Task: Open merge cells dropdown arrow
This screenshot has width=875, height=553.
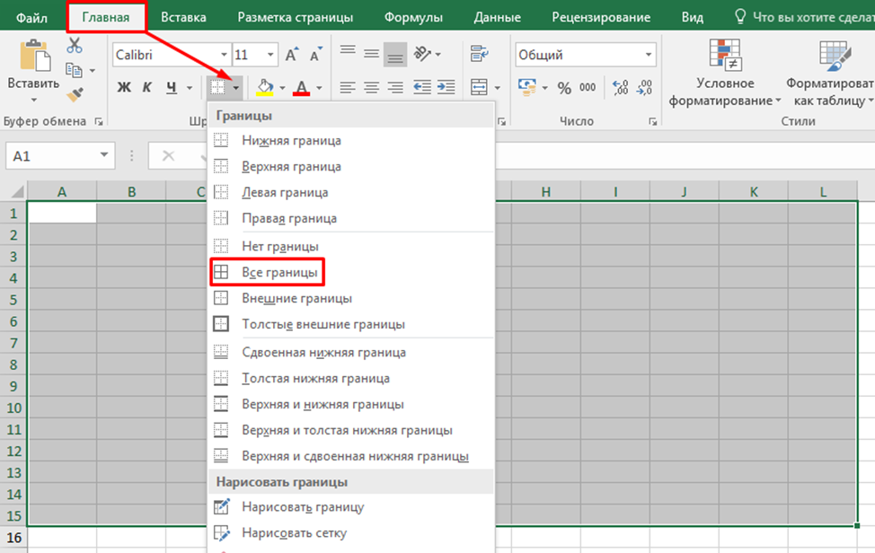Action: pos(497,88)
